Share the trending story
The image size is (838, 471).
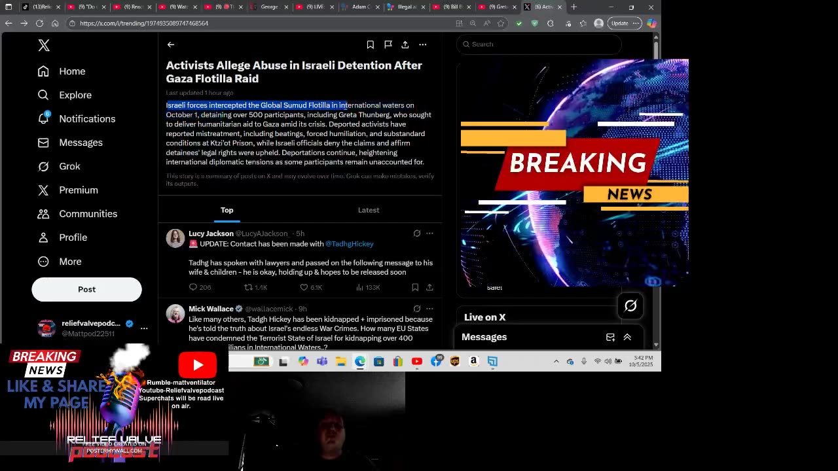(x=405, y=44)
